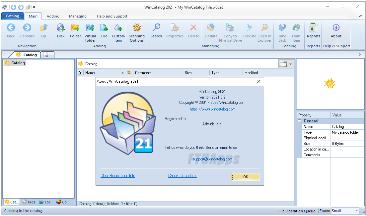The image size is (366, 216).
Task: Switch to the Help and Support tab
Action: pyautogui.click(x=112, y=16)
